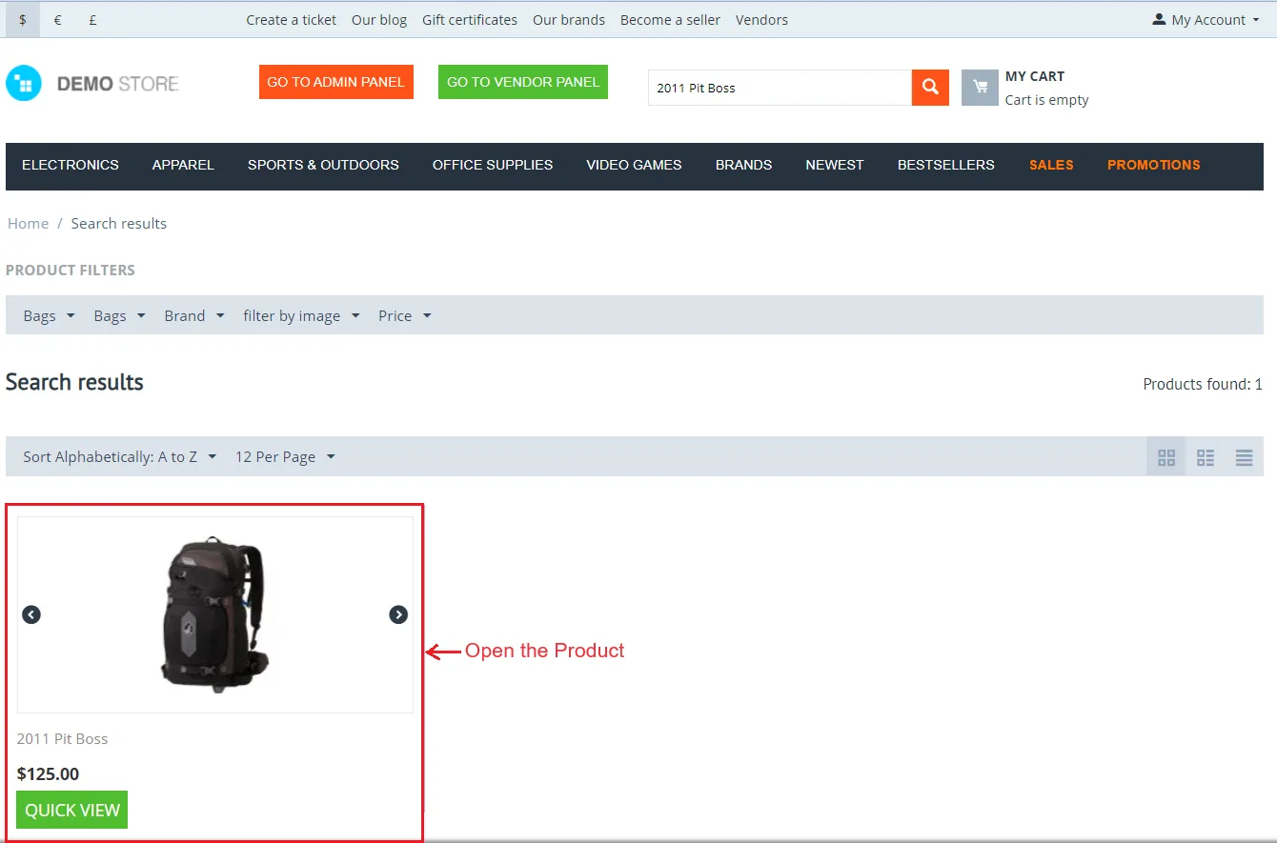Open the Promotions menu item
This screenshot has height=843, width=1277.
[1154, 165]
